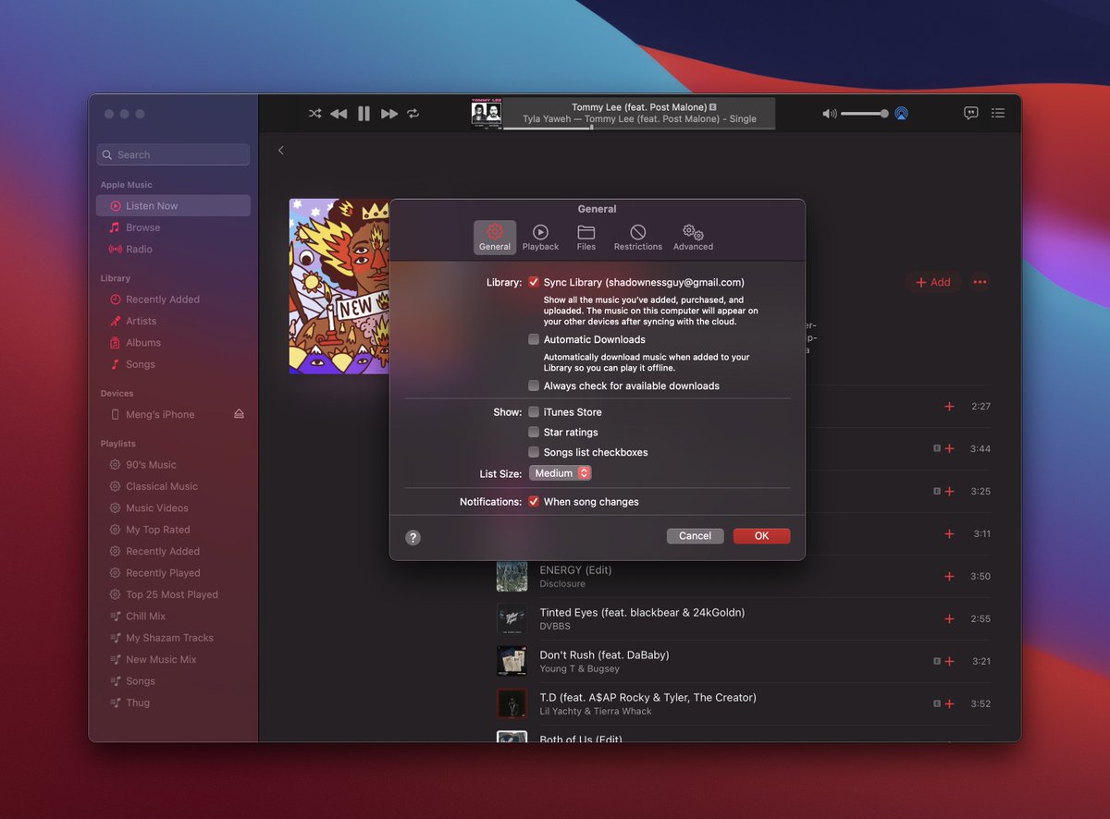
Task: Show lyrics panel
Action: tap(970, 113)
